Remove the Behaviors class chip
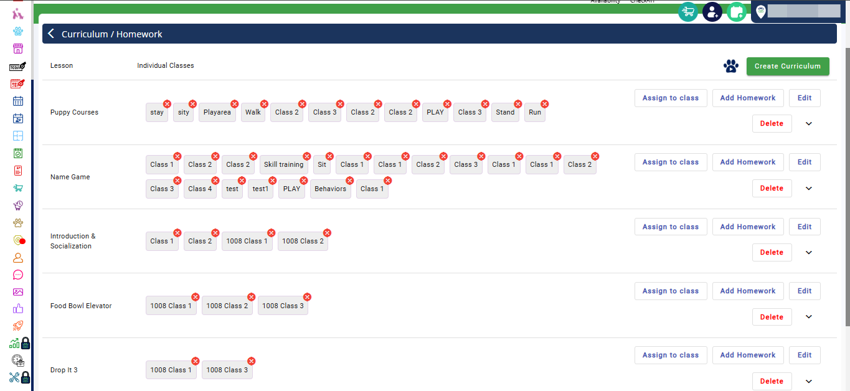 tap(349, 181)
